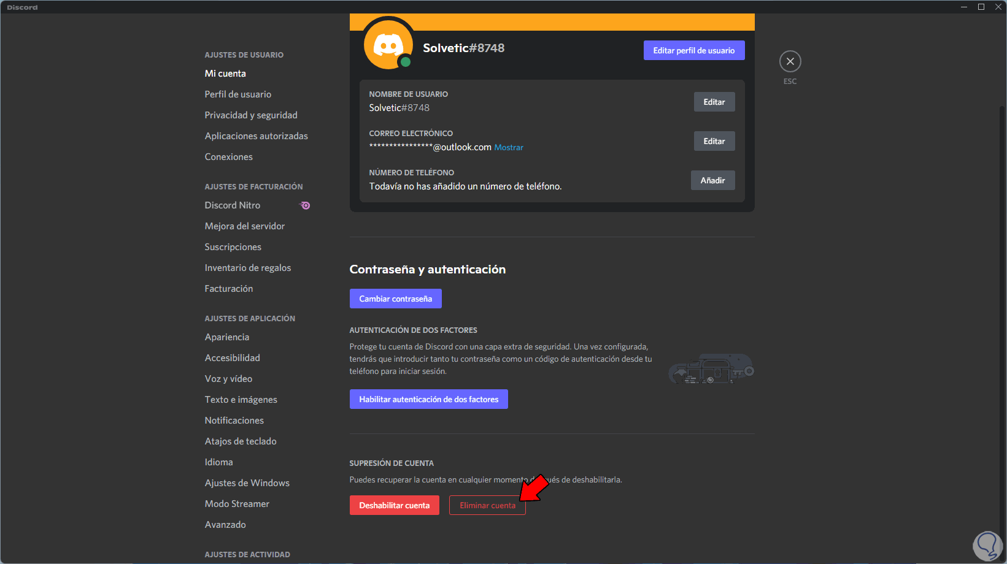Go to Ajustes de Windows
Screen dimensions: 1007x564
coord(247,483)
